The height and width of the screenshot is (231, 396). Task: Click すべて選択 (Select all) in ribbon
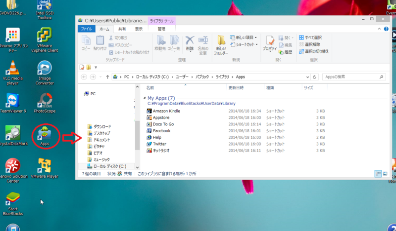310,38
